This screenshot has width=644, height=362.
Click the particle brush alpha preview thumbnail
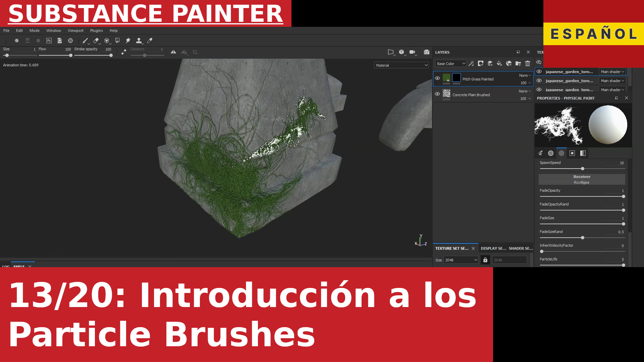(x=559, y=125)
